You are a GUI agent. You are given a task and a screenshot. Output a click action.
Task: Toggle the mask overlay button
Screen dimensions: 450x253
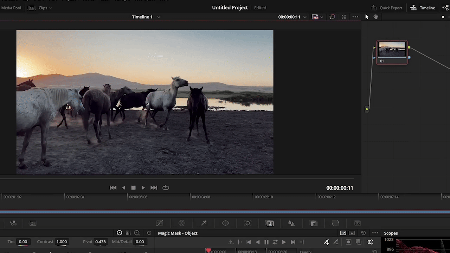click(x=348, y=242)
